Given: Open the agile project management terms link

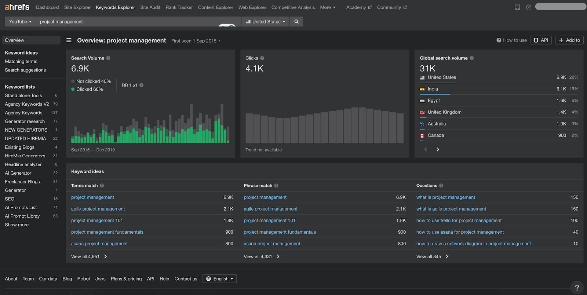Looking at the screenshot, I should [x=98, y=209].
